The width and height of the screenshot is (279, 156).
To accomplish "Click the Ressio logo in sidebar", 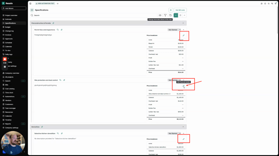I will [x=7, y=3].
